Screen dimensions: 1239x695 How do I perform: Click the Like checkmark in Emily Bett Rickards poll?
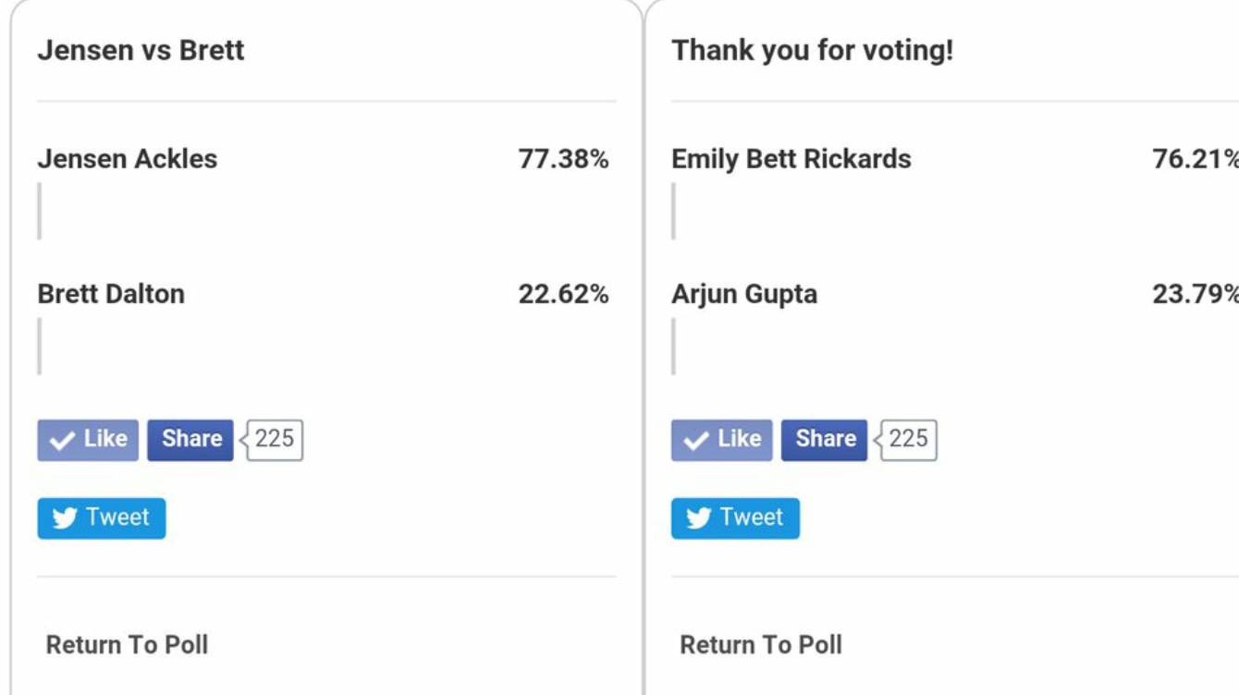coord(722,440)
